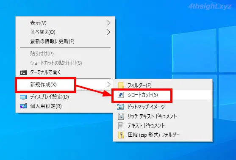Click the bitmap image icon
The height and width of the screenshot is (160, 236).
(121, 107)
